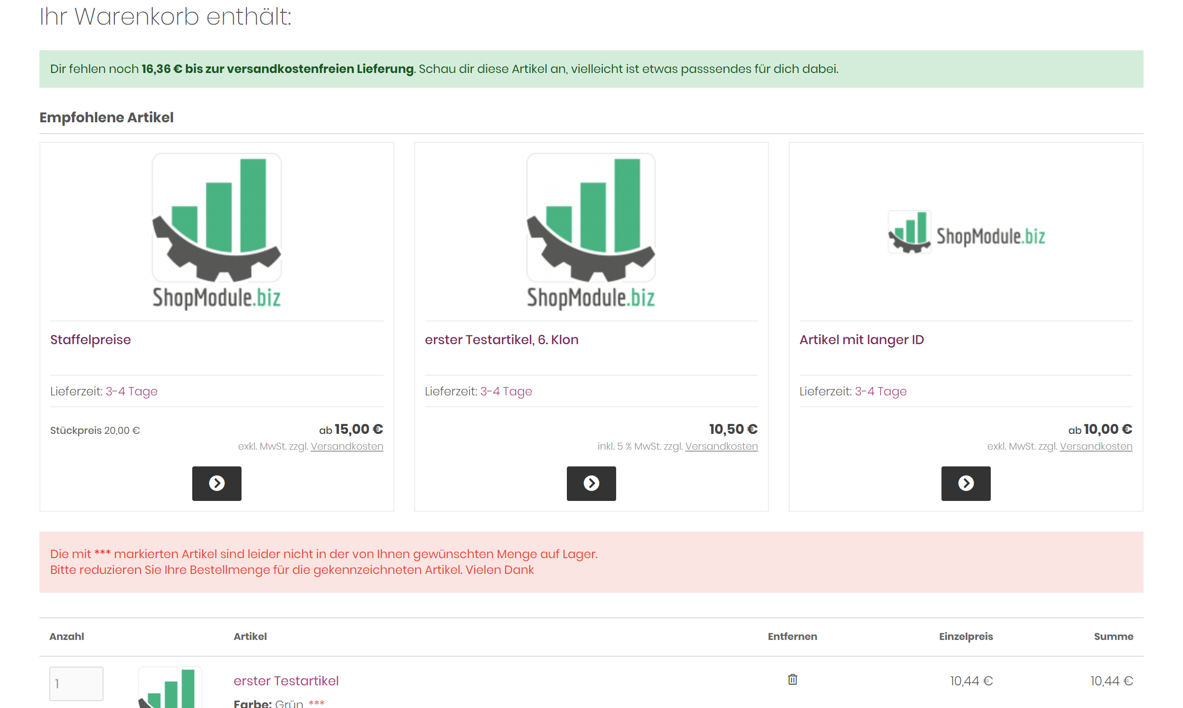Click Versandkosten link under 10,00 € price

1096,446
